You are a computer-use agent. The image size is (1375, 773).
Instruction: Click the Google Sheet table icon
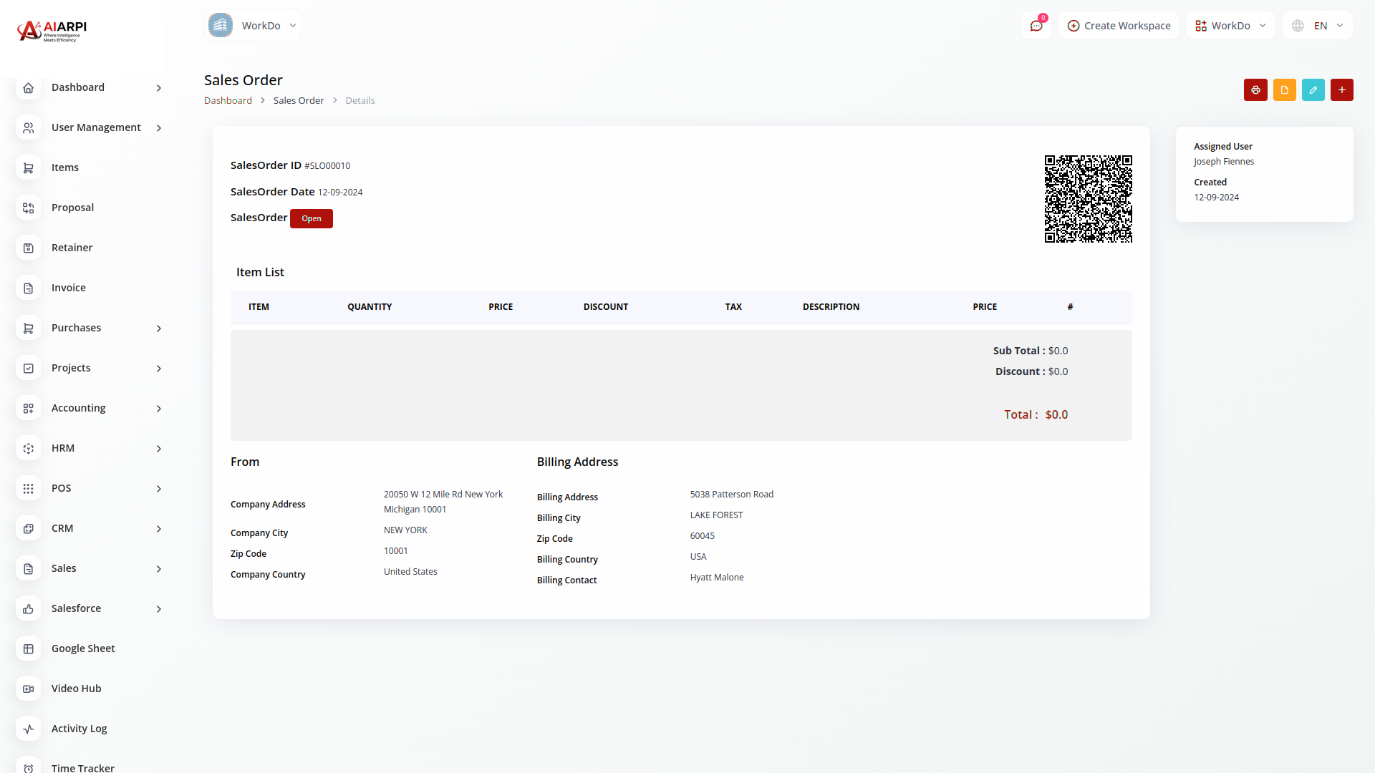(28, 648)
